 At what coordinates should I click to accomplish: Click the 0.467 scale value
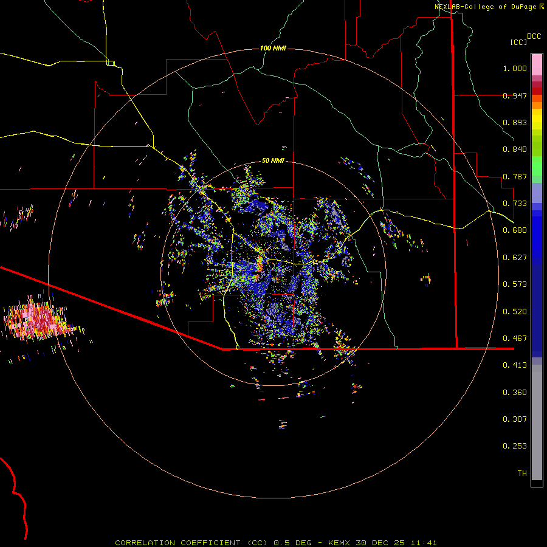515,339
